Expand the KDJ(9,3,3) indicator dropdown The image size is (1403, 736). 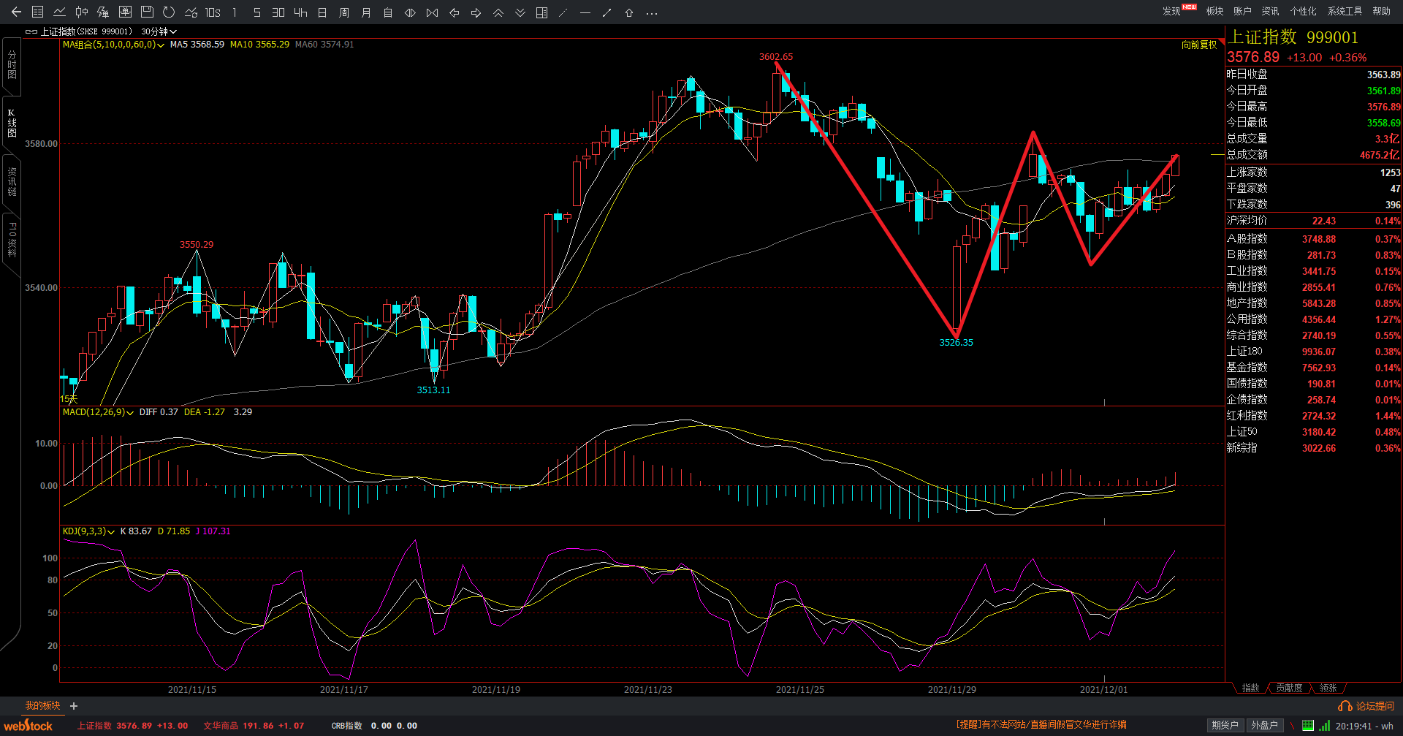111,532
